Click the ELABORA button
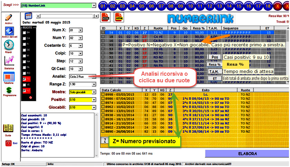Image resolution: width=290 pixels, height=167 pixels. pyautogui.click(x=247, y=154)
